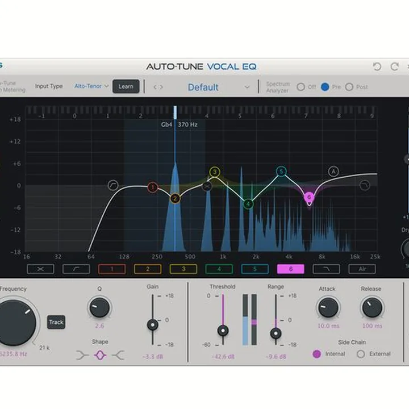Click the redo arrow icon

pos(395,66)
